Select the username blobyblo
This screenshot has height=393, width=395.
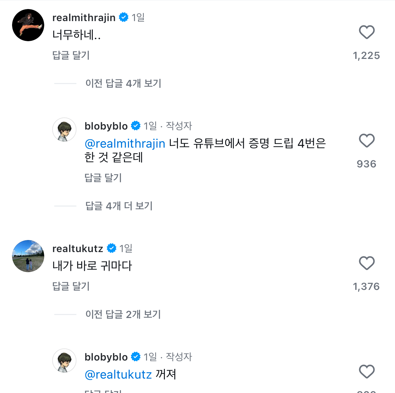(106, 126)
